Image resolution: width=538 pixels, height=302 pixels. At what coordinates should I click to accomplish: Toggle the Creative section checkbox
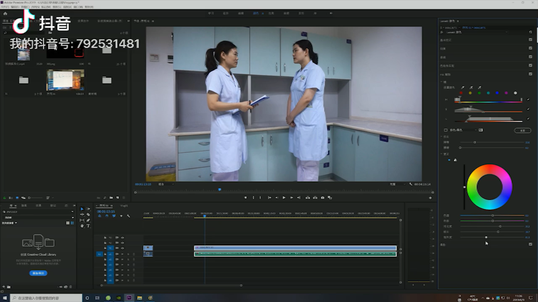pyautogui.click(x=530, y=48)
